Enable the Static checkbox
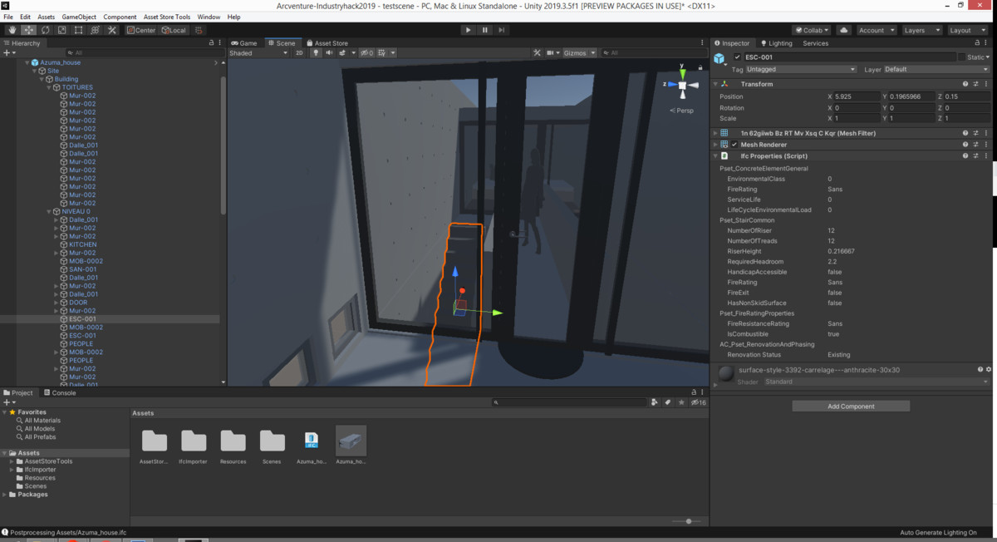Viewport: 997px width, 542px height. 962,57
